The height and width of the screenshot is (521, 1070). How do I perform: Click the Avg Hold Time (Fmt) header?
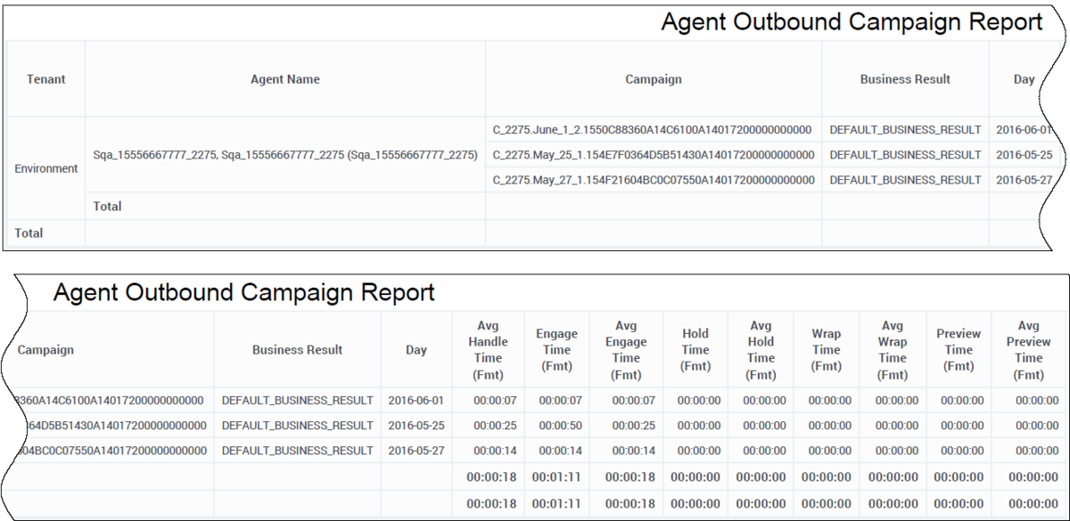click(761, 350)
